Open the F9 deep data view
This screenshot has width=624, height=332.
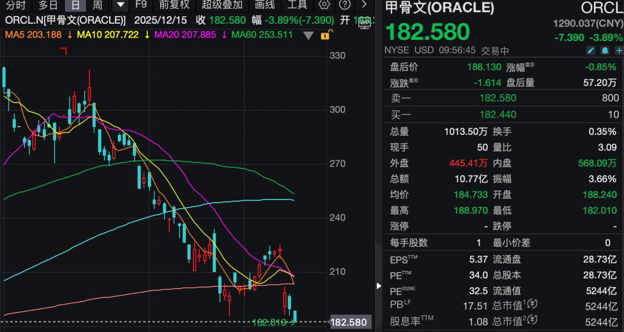coord(142,5)
